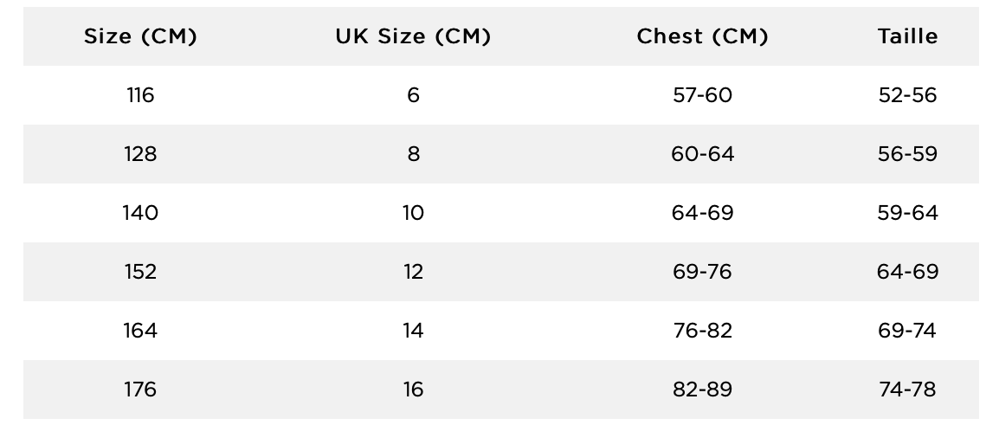Viewport: 999px width, 438px height.
Task: Click UK size 10 cell
Action: tap(413, 213)
